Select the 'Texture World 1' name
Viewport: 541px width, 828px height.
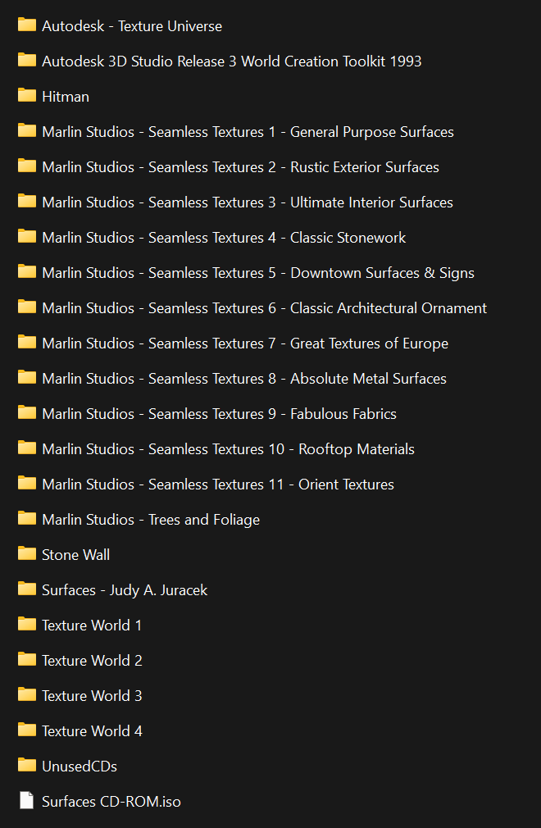click(x=92, y=626)
